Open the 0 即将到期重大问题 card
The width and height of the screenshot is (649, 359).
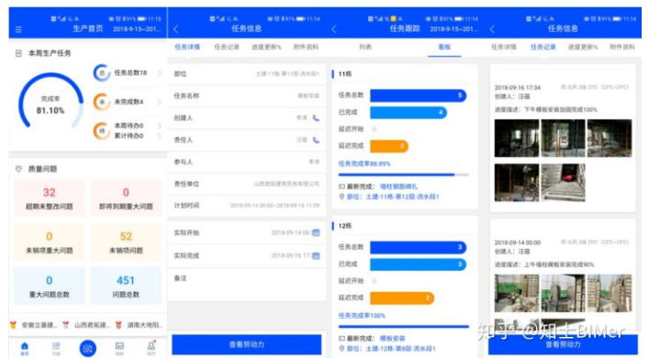click(126, 198)
